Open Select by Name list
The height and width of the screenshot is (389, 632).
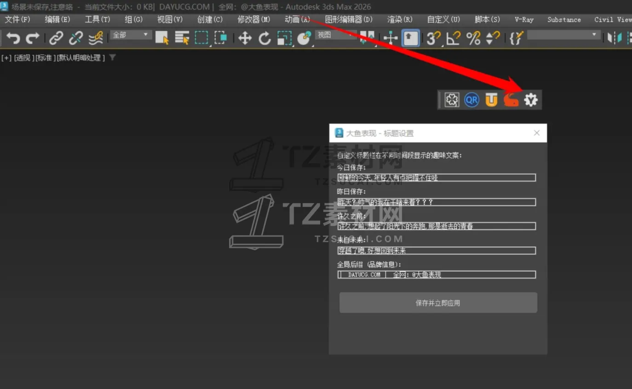[x=182, y=38]
